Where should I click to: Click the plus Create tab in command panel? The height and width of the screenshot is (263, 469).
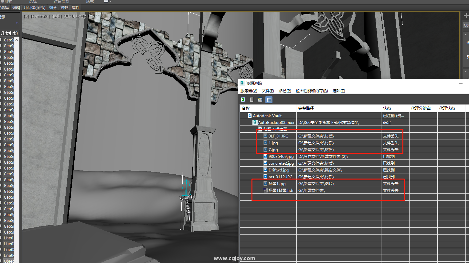pos(466,16)
